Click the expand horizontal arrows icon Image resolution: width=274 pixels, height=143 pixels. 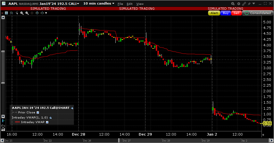pos(37,13)
